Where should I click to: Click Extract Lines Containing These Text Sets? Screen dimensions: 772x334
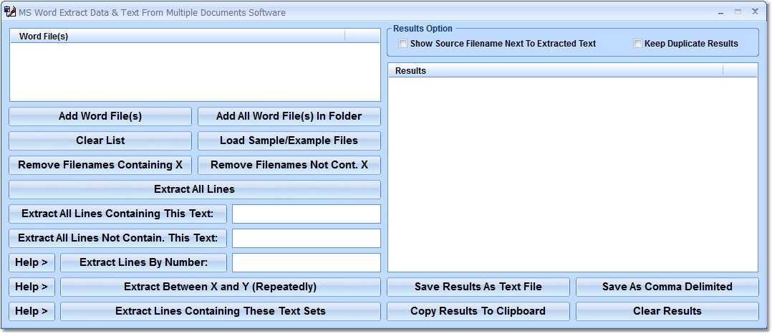pyautogui.click(x=220, y=311)
